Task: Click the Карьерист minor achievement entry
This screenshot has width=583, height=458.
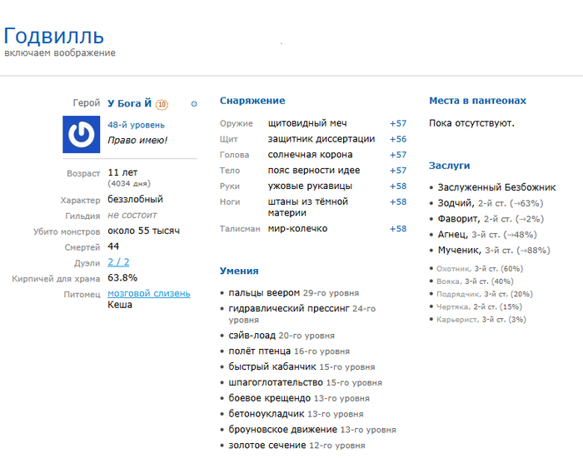Action: (x=461, y=320)
